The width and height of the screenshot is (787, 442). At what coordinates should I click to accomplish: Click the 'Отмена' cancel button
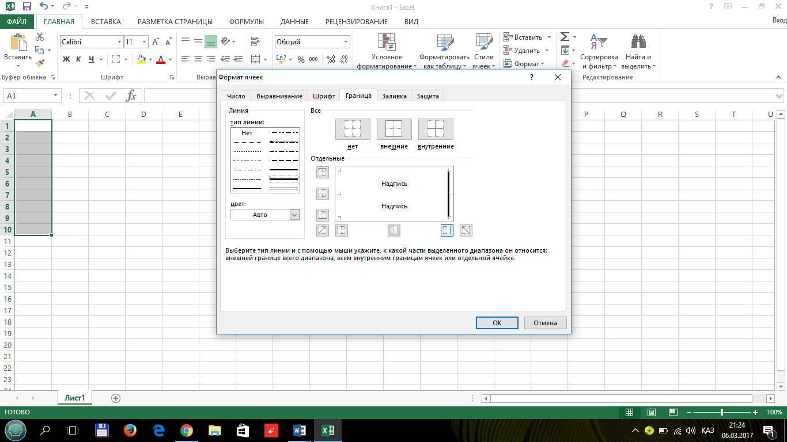coord(545,323)
